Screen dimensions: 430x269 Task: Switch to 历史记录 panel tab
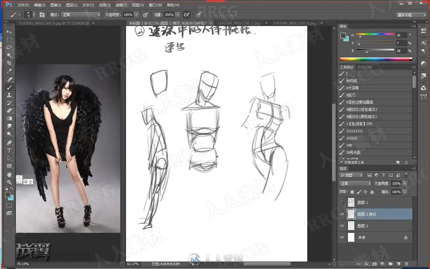tap(364, 67)
